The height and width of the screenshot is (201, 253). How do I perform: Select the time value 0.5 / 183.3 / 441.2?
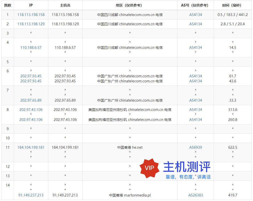pos(233,15)
